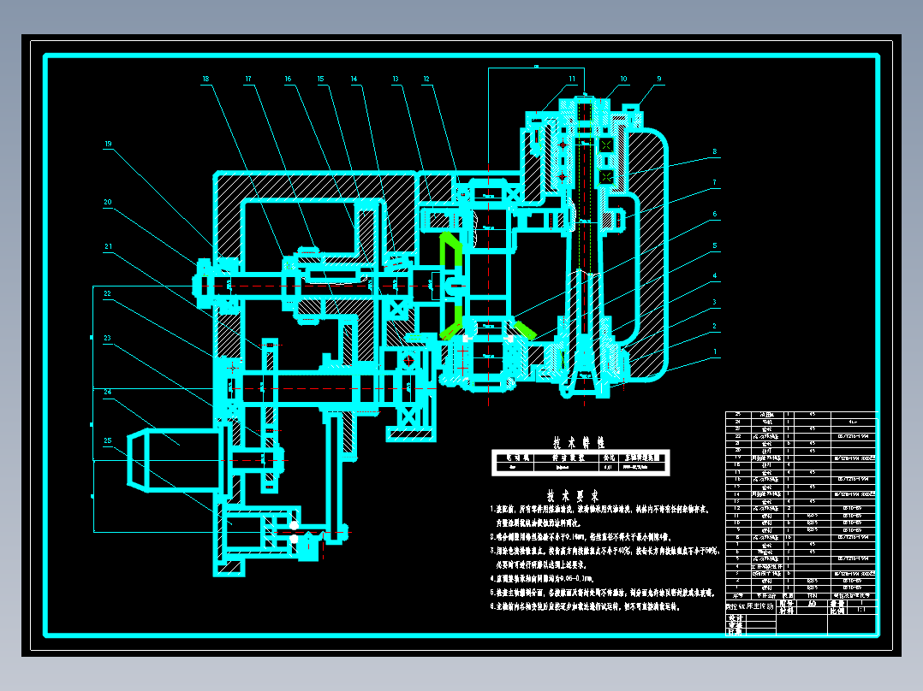Click part callout number 8

[715, 151]
